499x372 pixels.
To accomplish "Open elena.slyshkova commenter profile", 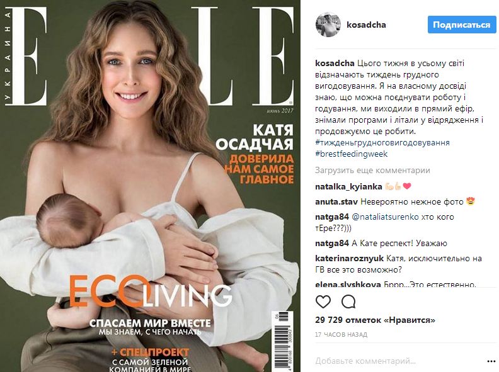I will point(348,284).
